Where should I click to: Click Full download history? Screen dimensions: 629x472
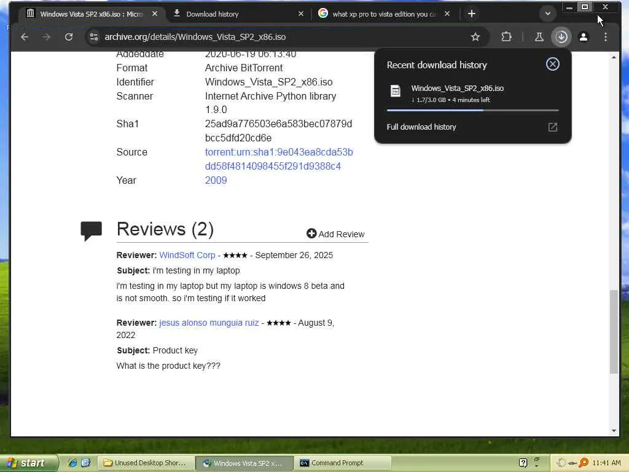[x=421, y=127]
